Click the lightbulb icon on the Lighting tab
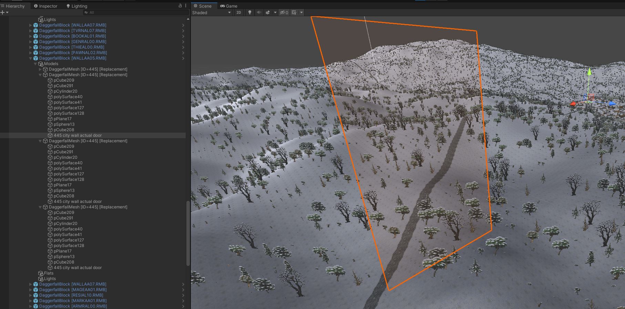 [x=68, y=6]
